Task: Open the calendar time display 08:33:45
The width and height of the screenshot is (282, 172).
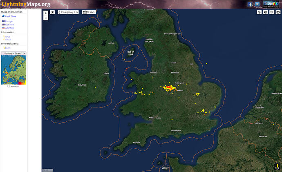Action: [89, 12]
